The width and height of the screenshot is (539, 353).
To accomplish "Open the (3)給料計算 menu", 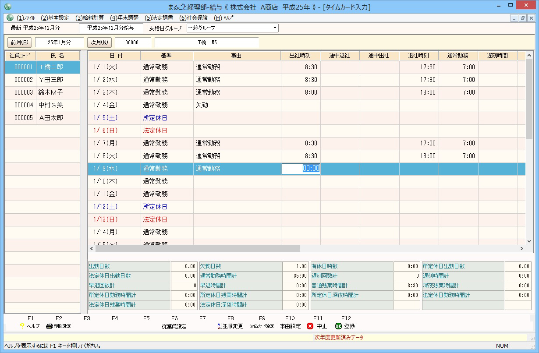I will pos(90,18).
